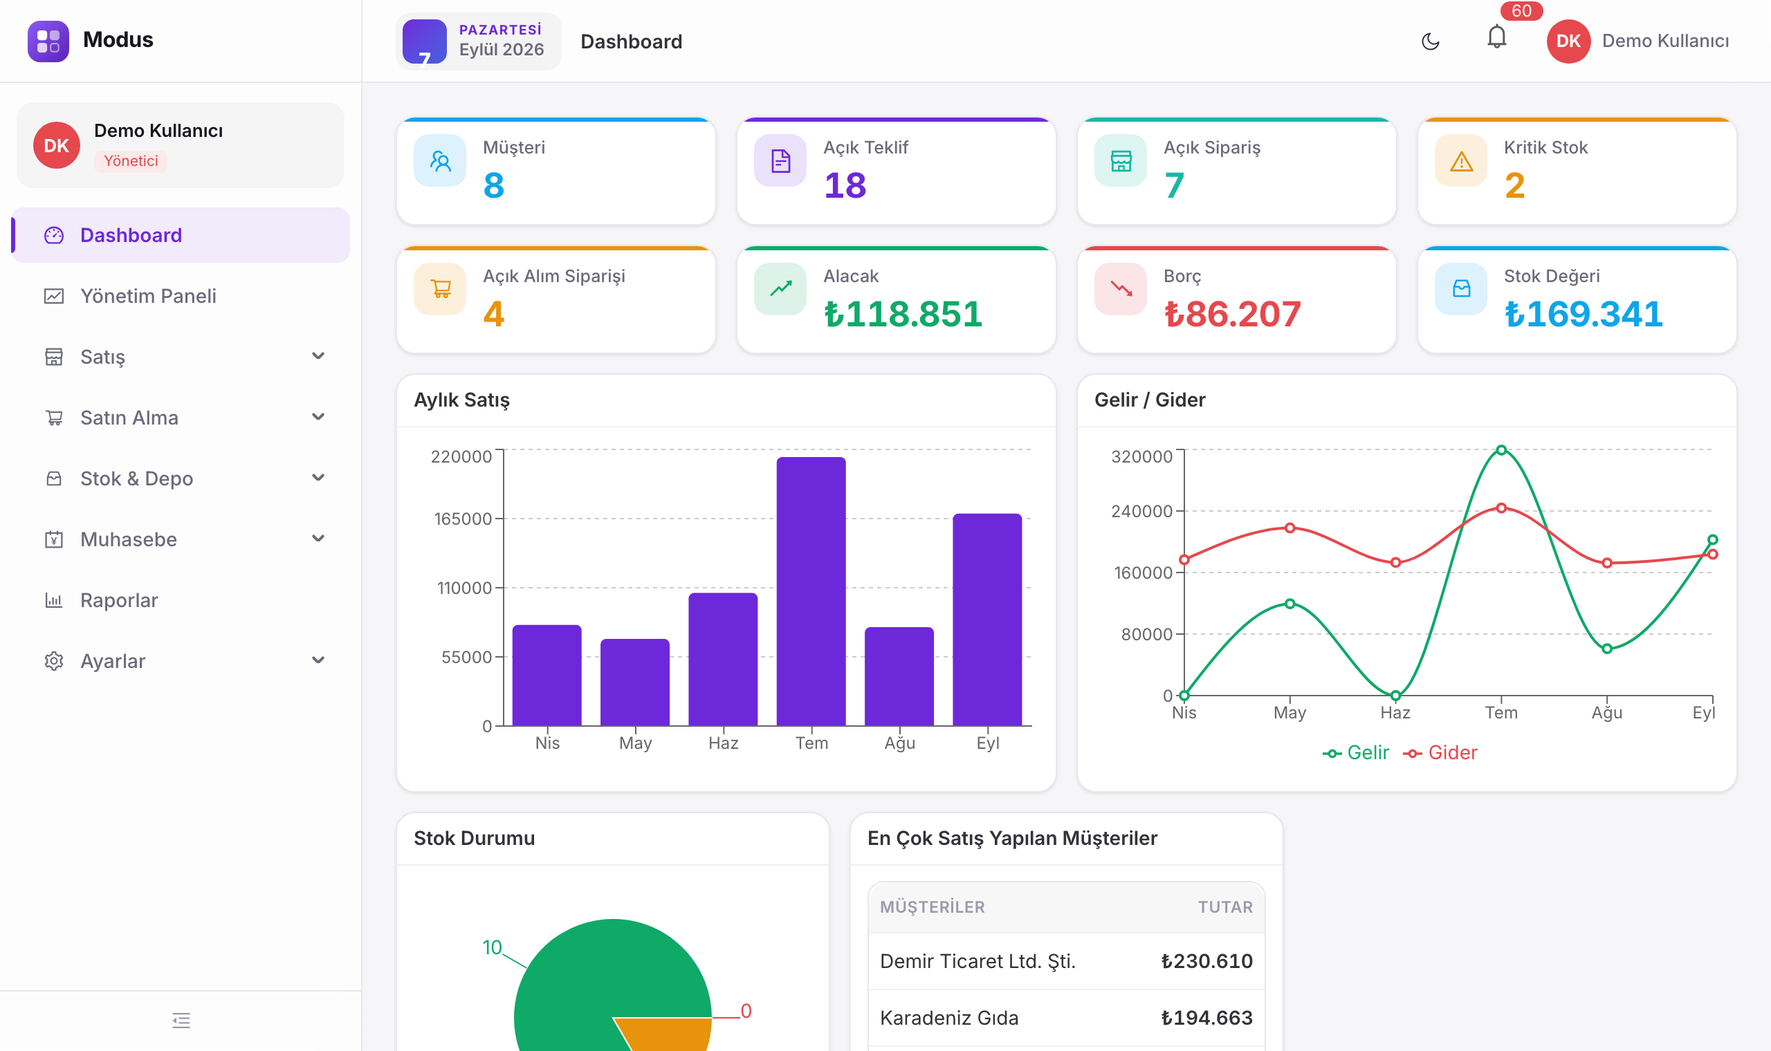Click the Satış storefront icon

pyautogui.click(x=54, y=357)
